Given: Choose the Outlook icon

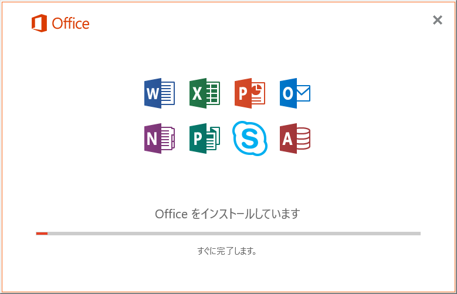Looking at the screenshot, I should coord(295,93).
